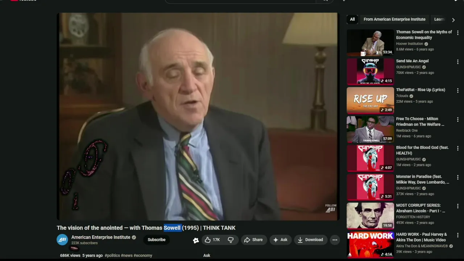464x261 pixels.
Task: Click FORGOTTEN HISTORY channel name
Action: point(413,217)
